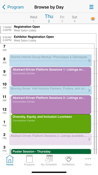Open Abstract-Driven Platform Sessions 2 event

(51, 105)
